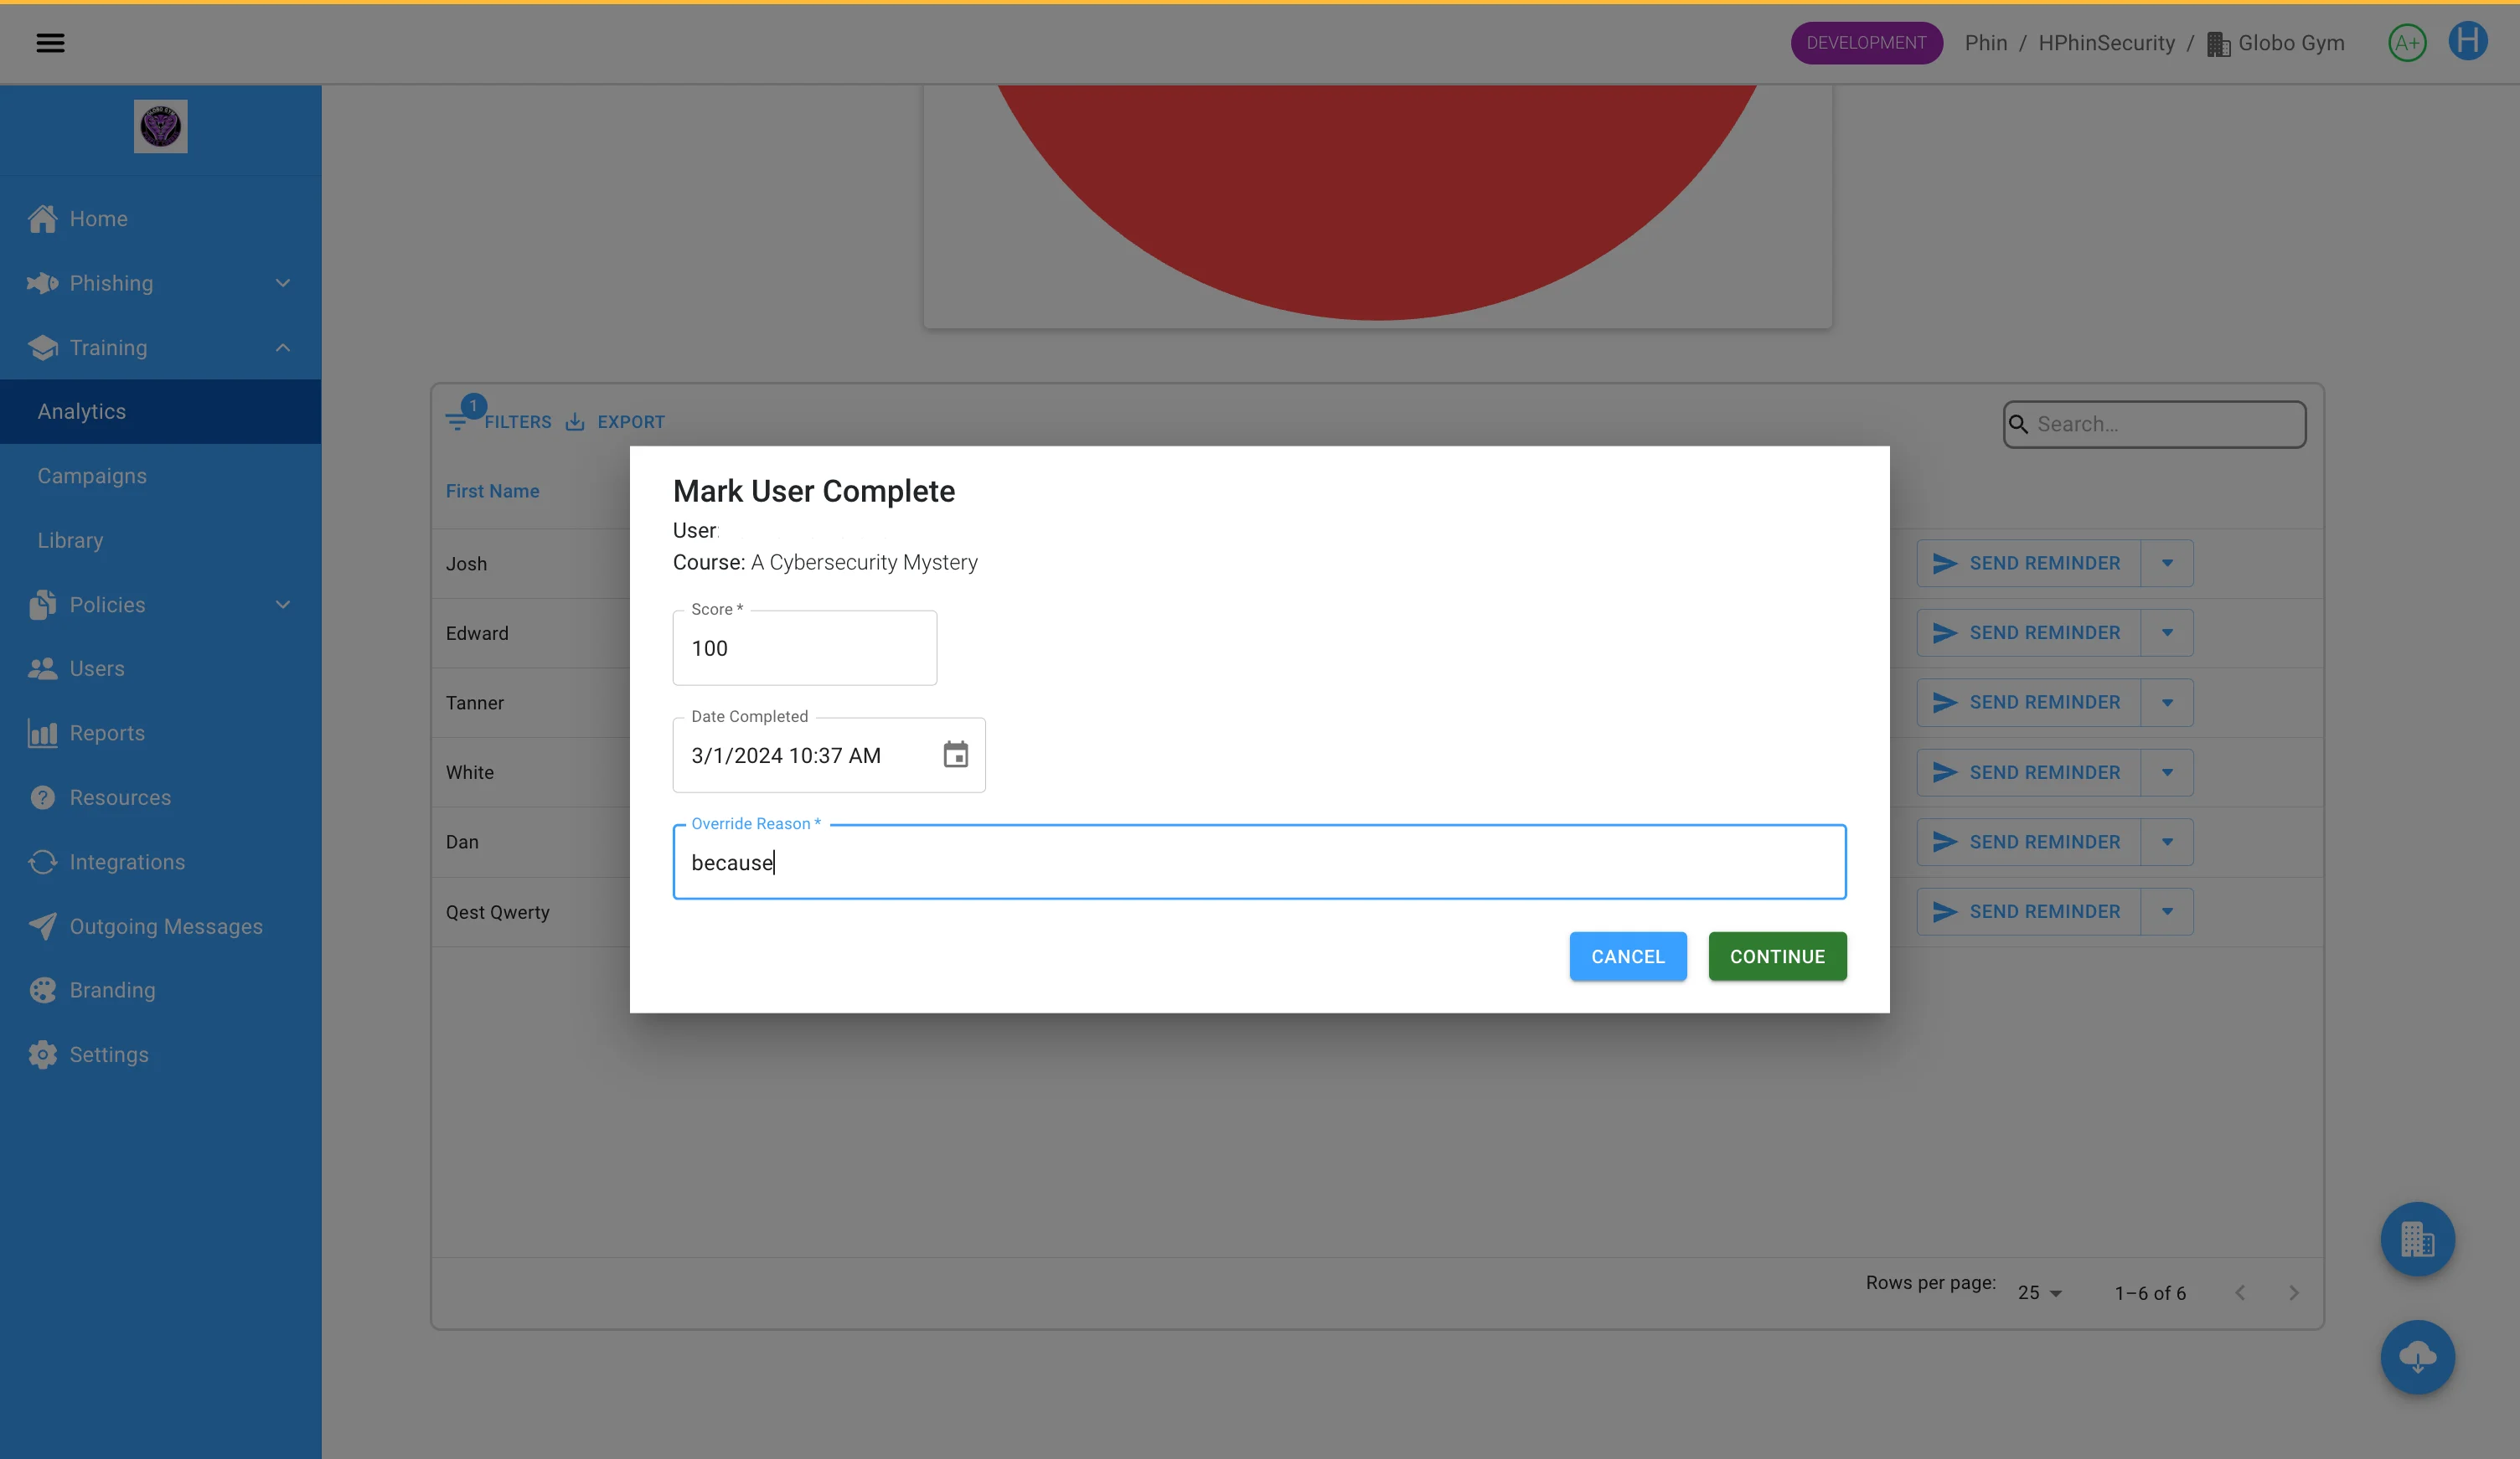
Task: Click the Score input field
Action: click(x=804, y=648)
